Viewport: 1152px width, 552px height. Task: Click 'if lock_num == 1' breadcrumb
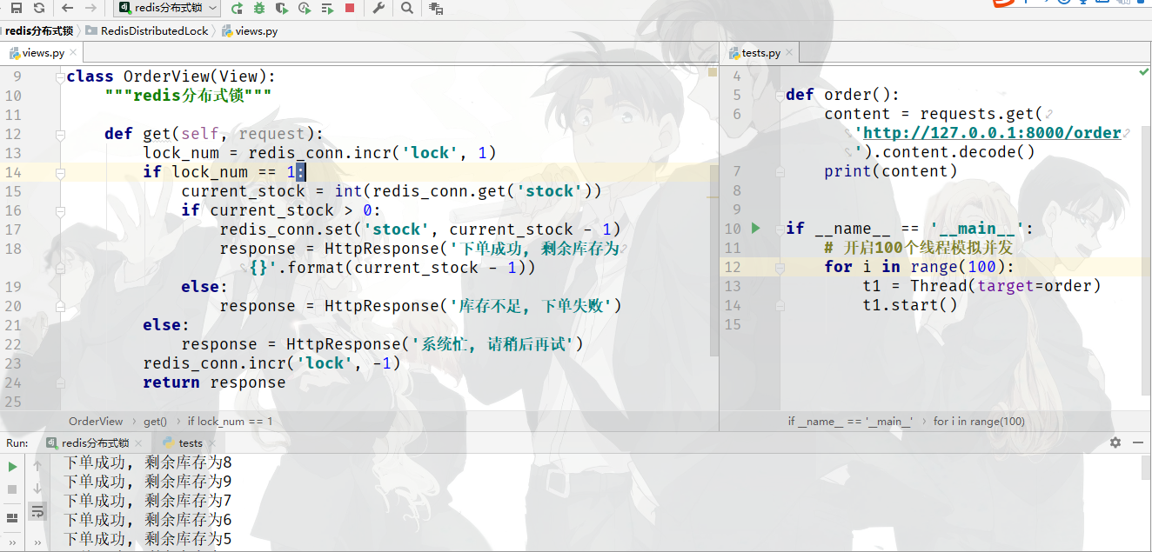tap(231, 422)
